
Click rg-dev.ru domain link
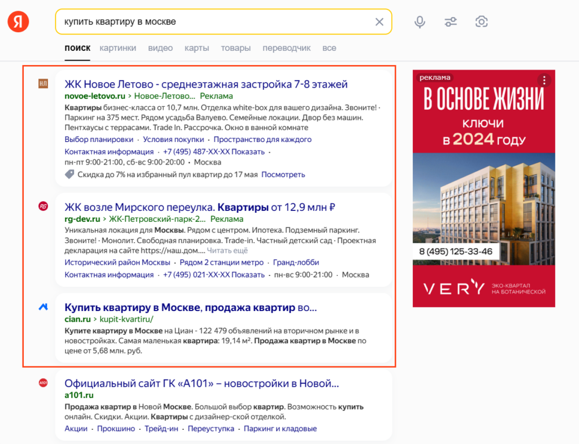[83, 219]
